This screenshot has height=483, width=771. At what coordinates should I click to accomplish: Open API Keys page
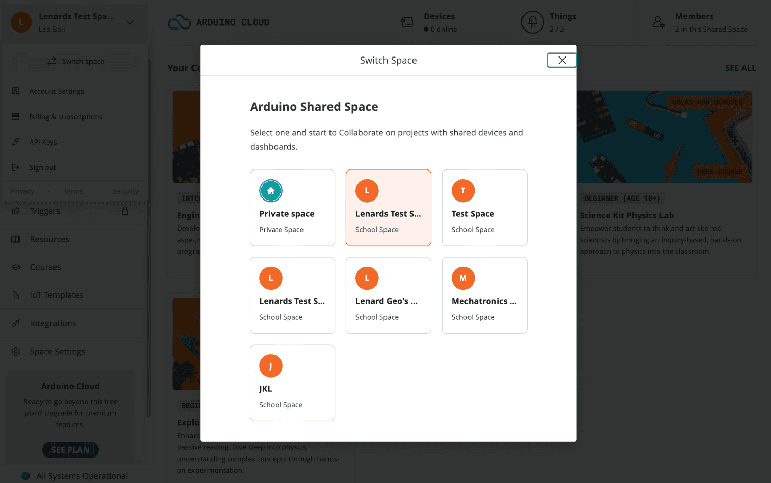click(x=43, y=142)
